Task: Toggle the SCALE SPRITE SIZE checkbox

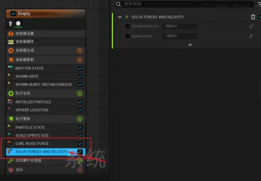Action: 80,135
